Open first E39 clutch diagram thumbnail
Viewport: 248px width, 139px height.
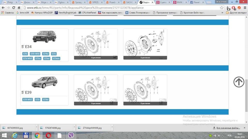coord(96,90)
